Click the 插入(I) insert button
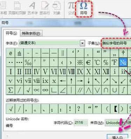Screen dimensions: 131x139 (117, 137)
